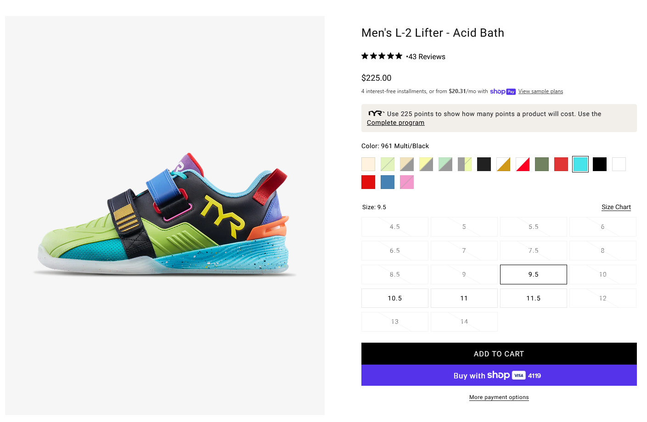This screenshot has width=647, height=422.
Task: Choose the cream color swatch
Action: (x=368, y=164)
